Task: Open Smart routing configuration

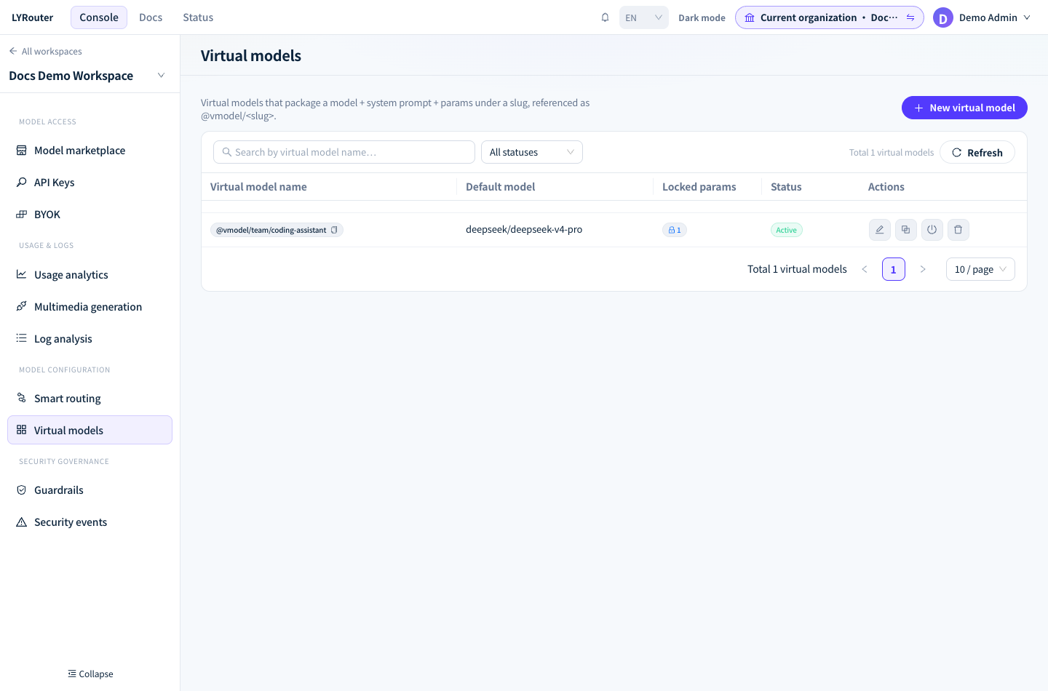Action: [90, 399]
